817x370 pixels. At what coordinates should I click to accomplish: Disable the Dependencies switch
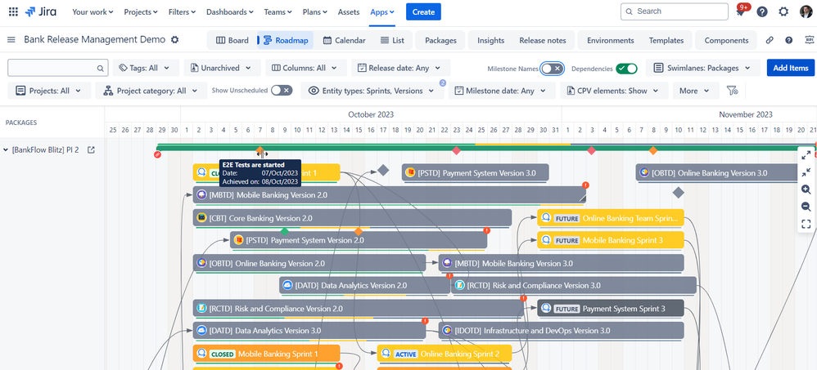626,68
